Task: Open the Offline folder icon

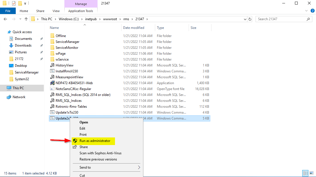Action: 52,36
